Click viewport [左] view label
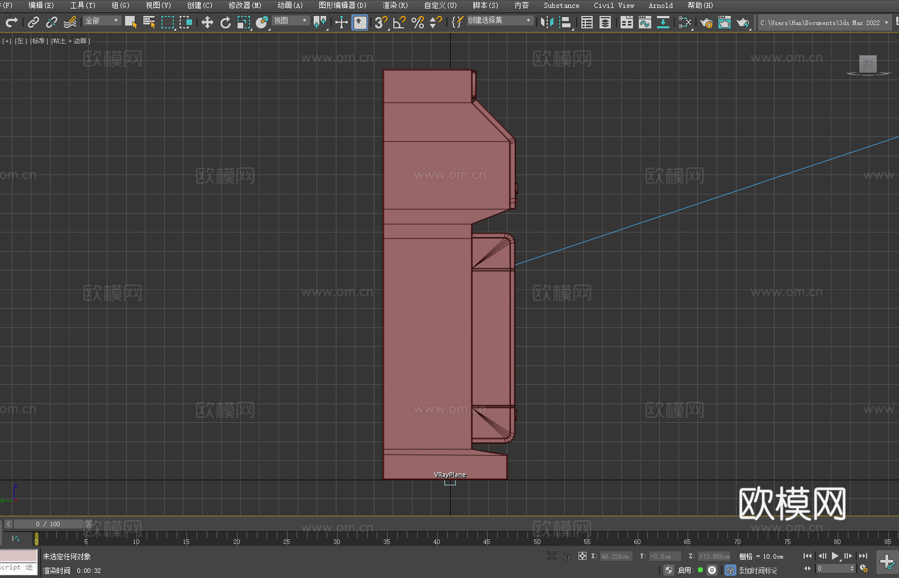This screenshot has height=578, width=899. click(x=21, y=41)
